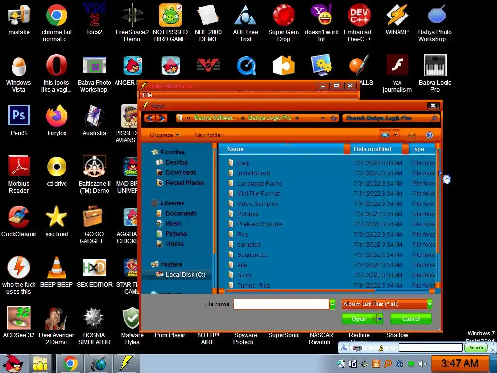The height and width of the screenshot is (373, 497).
Task: Open Chrome from the taskbar
Action: pos(70,363)
